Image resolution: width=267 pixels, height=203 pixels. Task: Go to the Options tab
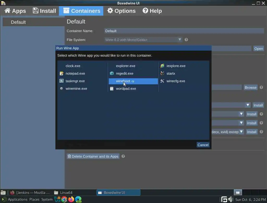point(121,11)
